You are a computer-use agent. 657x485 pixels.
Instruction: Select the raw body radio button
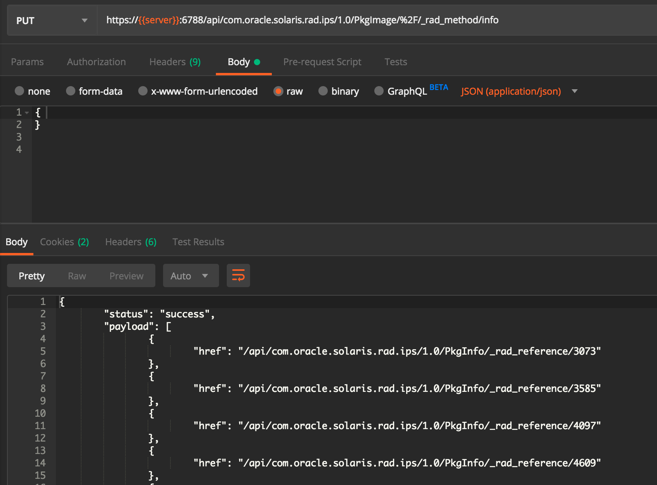[278, 91]
